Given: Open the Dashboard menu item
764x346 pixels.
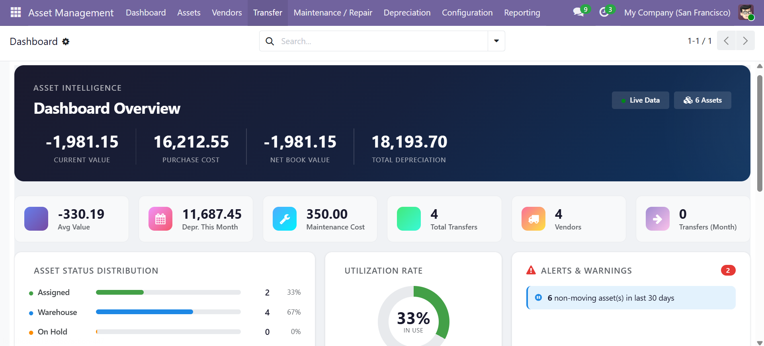Looking at the screenshot, I should pyautogui.click(x=146, y=13).
